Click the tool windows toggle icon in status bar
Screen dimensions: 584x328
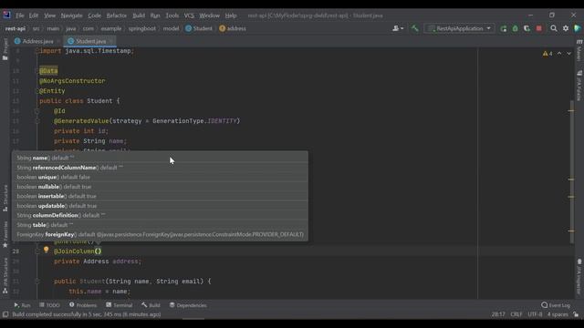[x=5, y=314]
